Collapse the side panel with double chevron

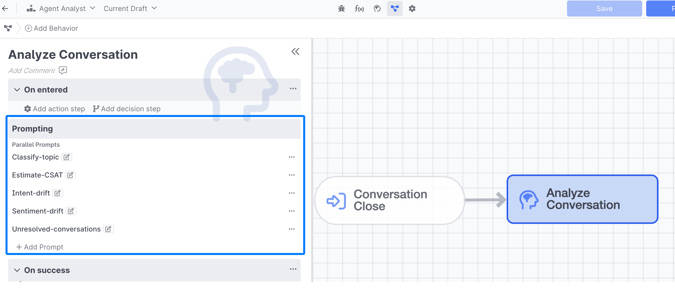[295, 52]
